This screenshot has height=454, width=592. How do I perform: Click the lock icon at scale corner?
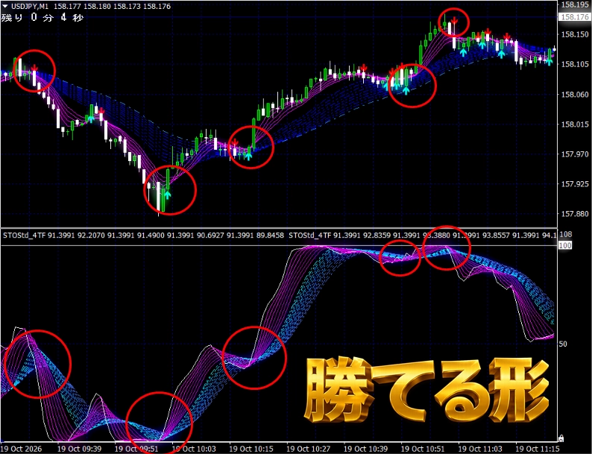click(561, 438)
